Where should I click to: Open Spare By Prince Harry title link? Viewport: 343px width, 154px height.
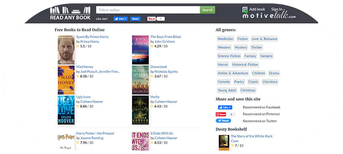tap(92, 37)
